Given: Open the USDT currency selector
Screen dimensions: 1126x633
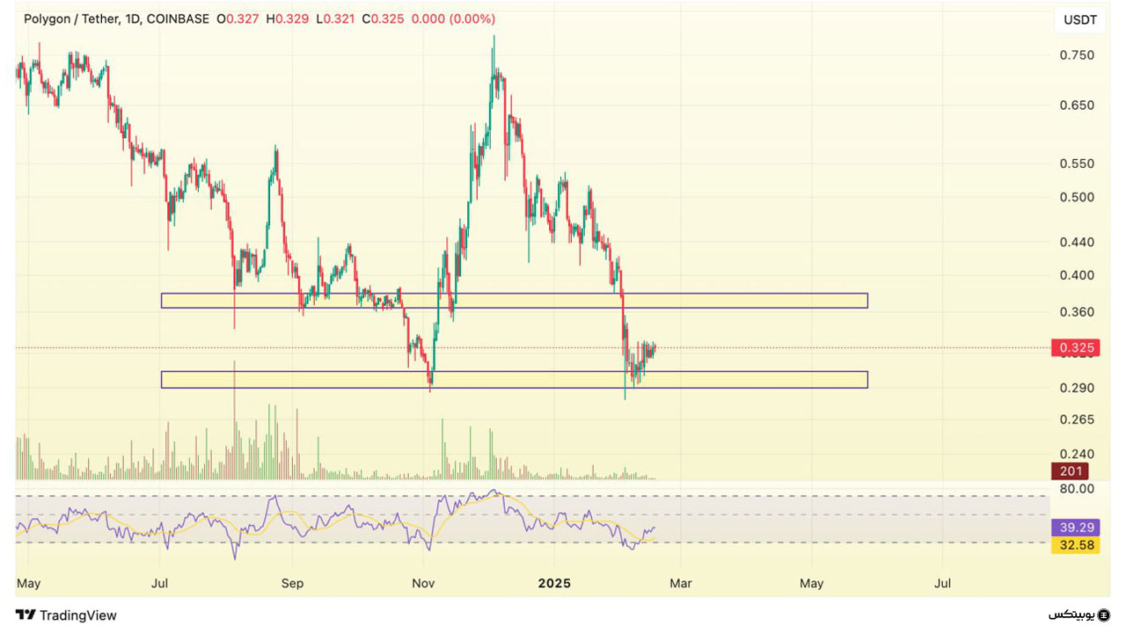Looking at the screenshot, I should click(1080, 20).
